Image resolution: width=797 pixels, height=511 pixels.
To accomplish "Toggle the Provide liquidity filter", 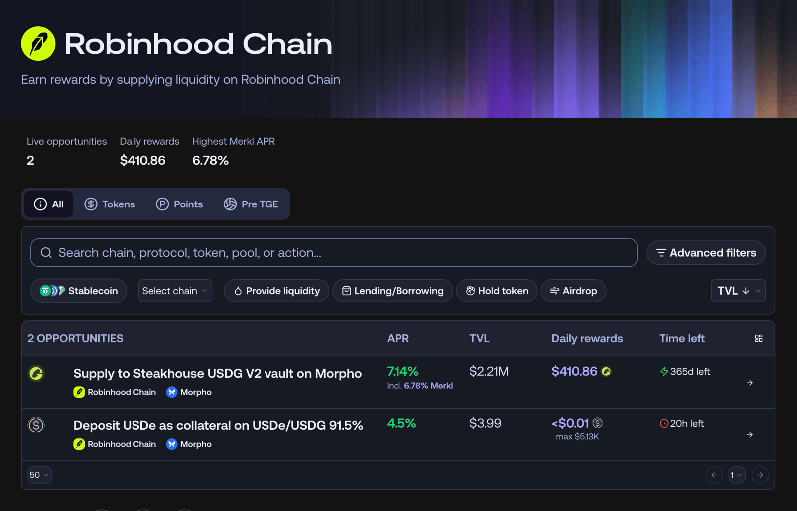I will (x=276, y=291).
